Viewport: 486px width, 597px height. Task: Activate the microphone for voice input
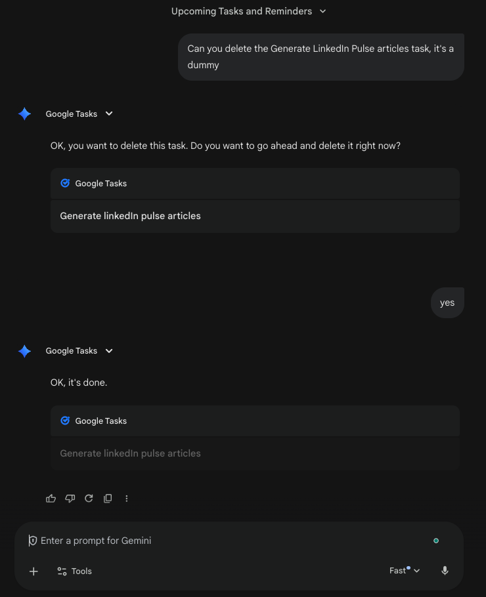pos(445,571)
